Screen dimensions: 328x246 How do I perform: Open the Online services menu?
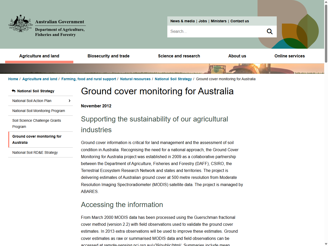tap(290, 56)
